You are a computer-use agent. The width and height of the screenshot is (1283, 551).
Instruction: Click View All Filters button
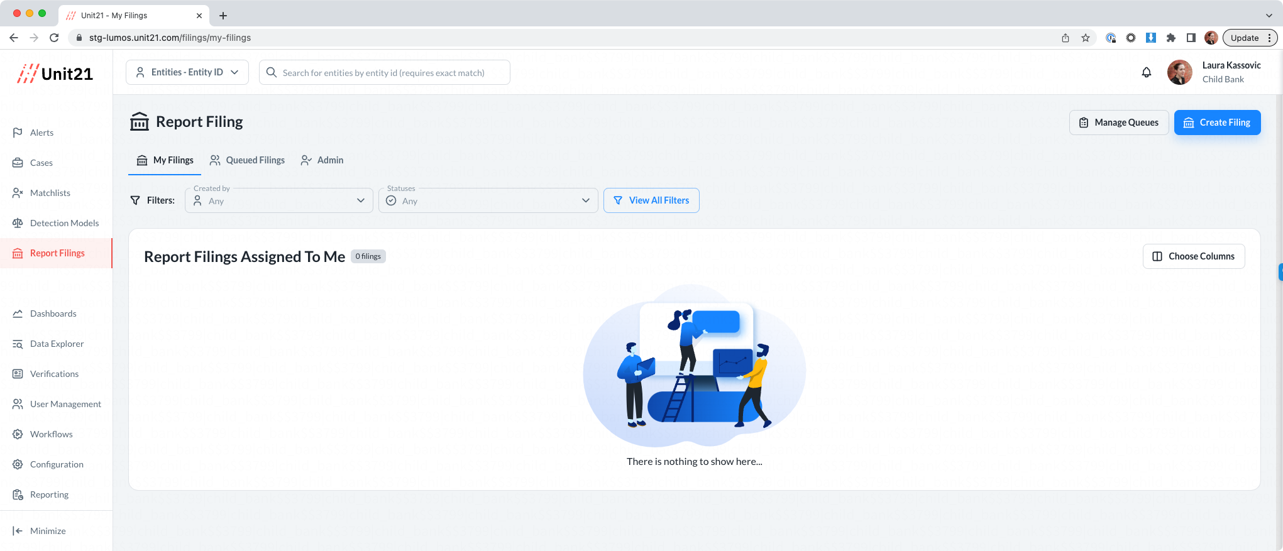(x=651, y=200)
